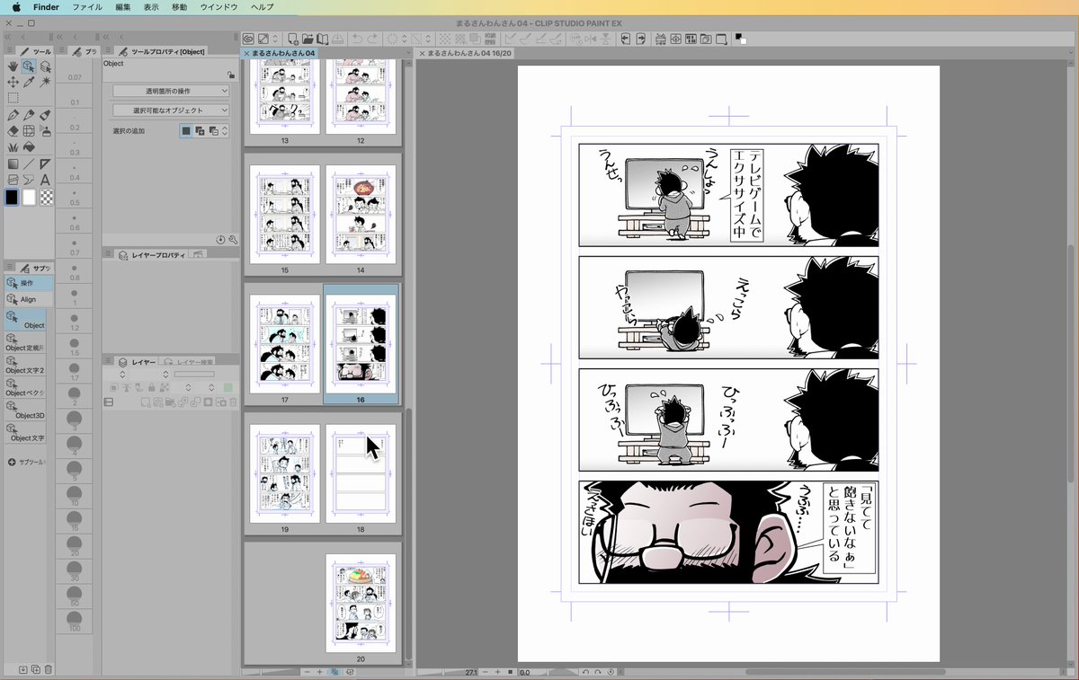Select the Fill bucket tool

point(29,146)
